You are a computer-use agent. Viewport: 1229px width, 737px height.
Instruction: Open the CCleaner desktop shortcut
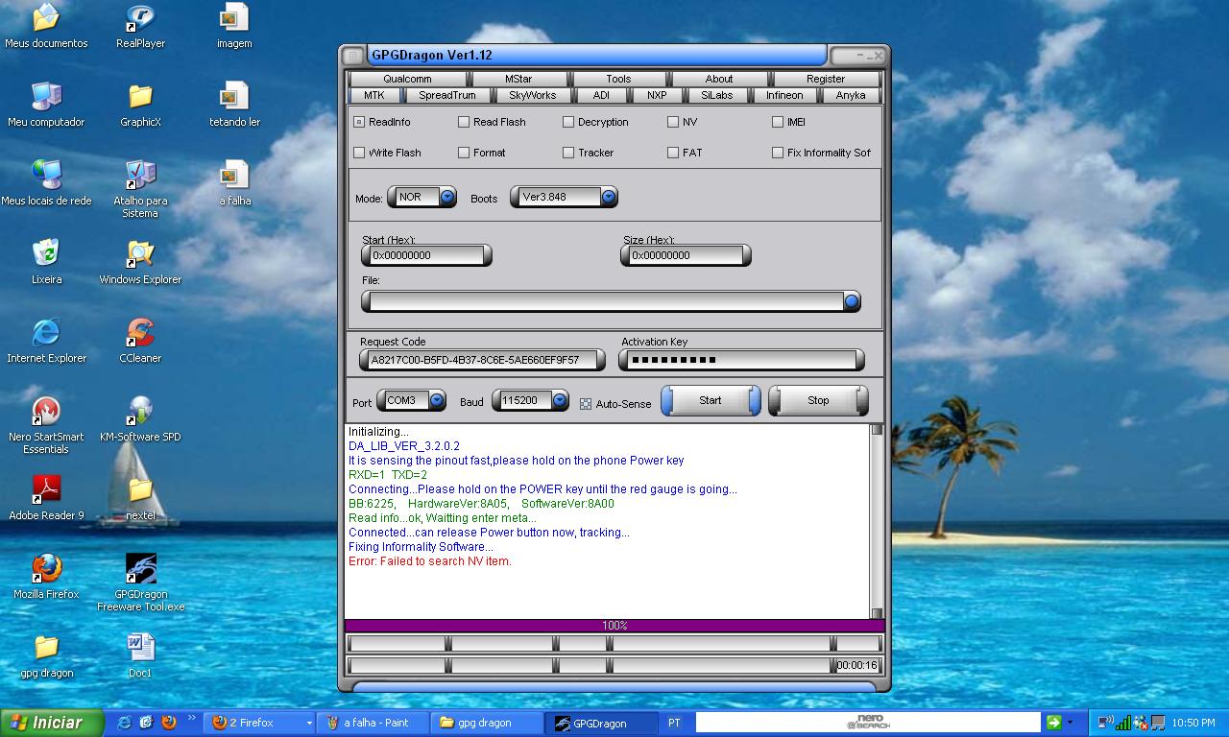pos(140,334)
